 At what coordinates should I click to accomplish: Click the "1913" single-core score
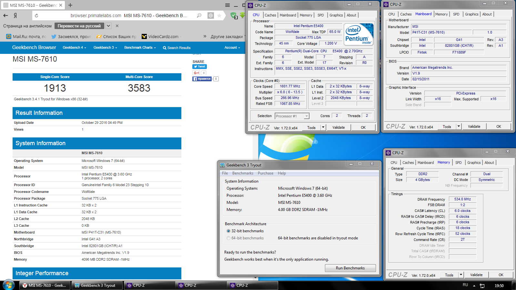click(55, 88)
